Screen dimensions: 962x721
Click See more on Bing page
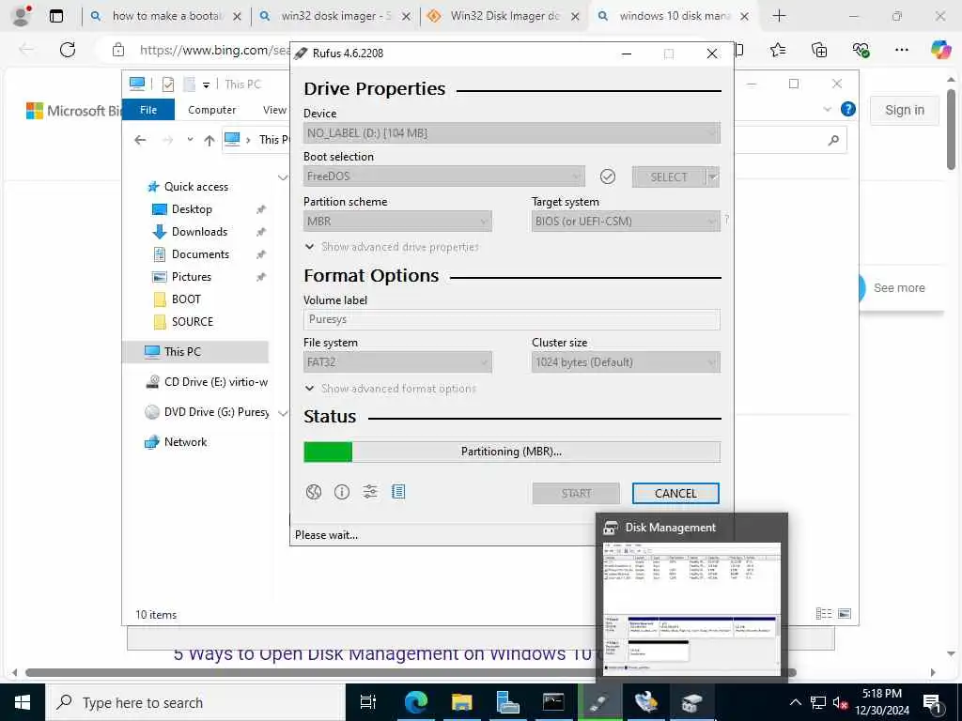[899, 287]
